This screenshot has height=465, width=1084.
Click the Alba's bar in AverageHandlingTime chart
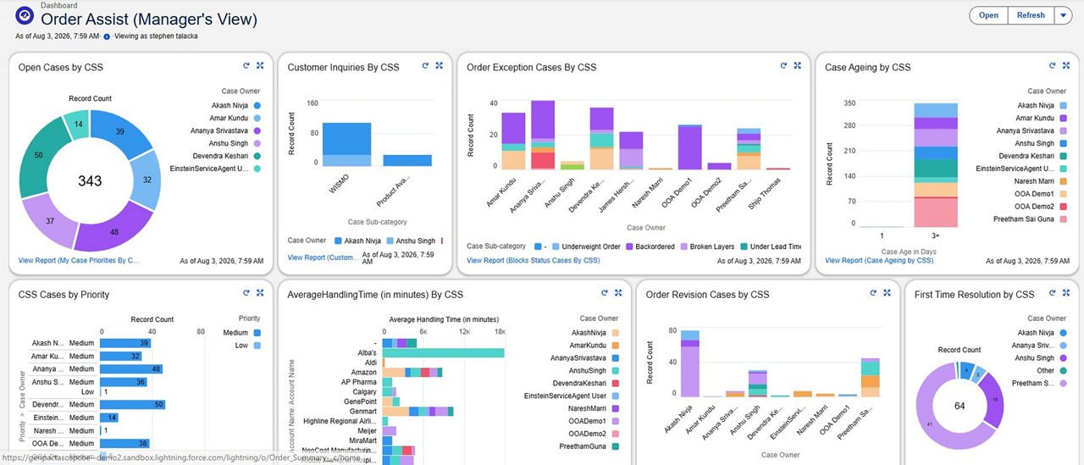pos(443,352)
